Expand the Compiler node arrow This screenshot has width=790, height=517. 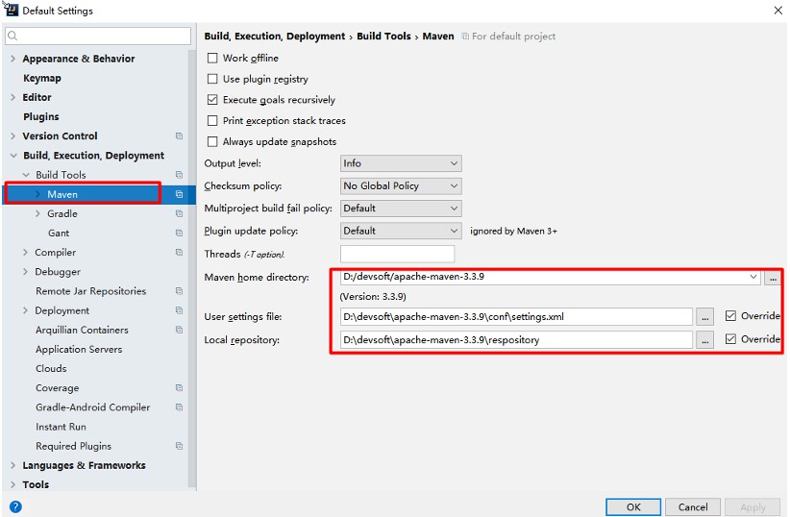point(25,252)
